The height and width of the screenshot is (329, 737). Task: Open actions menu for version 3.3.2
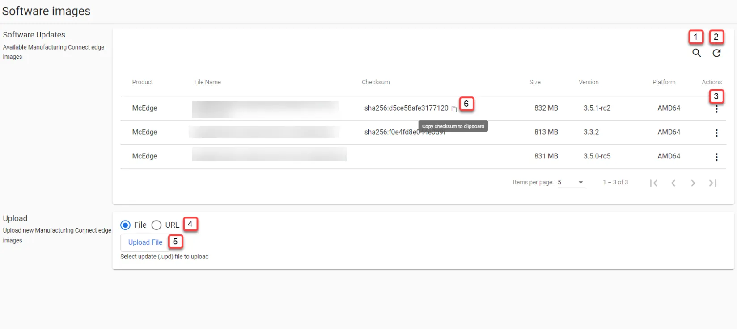[x=716, y=133]
